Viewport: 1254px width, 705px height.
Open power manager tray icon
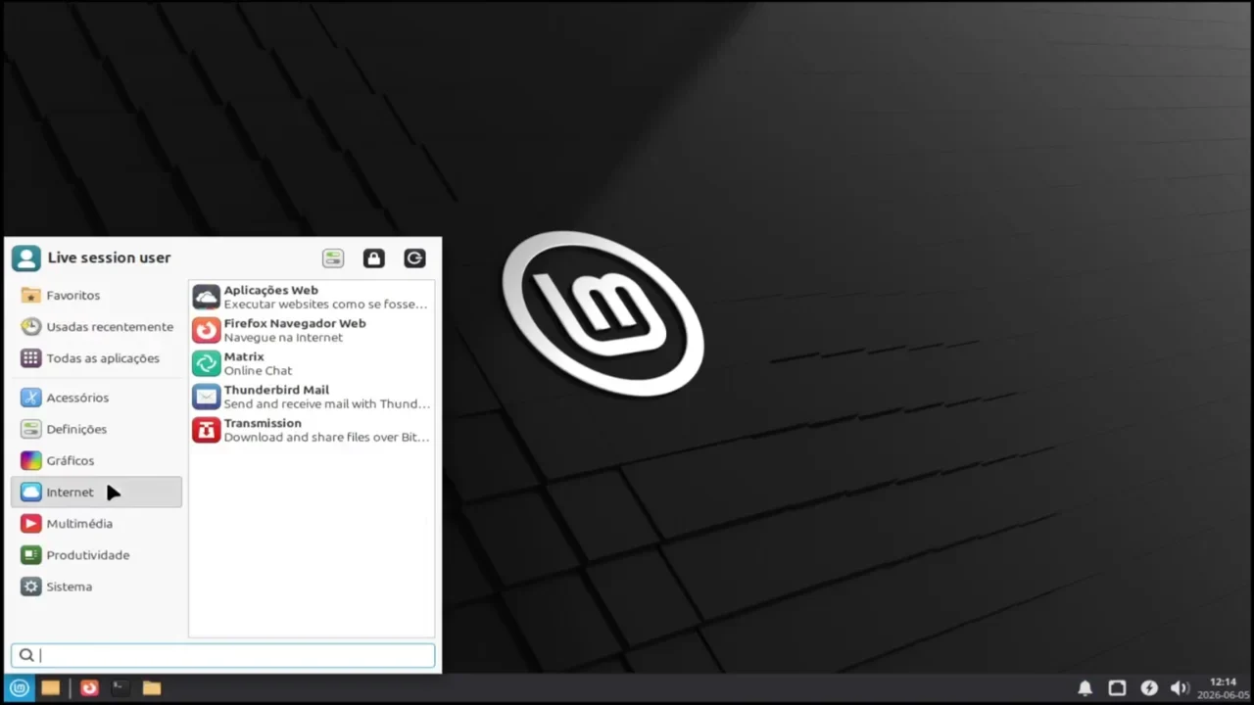(x=1149, y=688)
